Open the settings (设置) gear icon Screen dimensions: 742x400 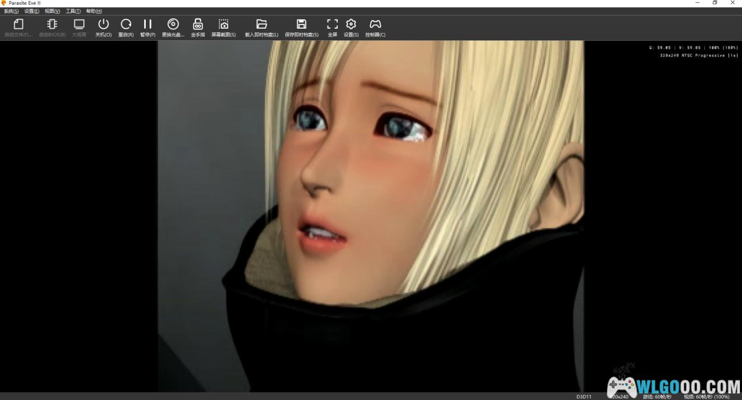(351, 28)
